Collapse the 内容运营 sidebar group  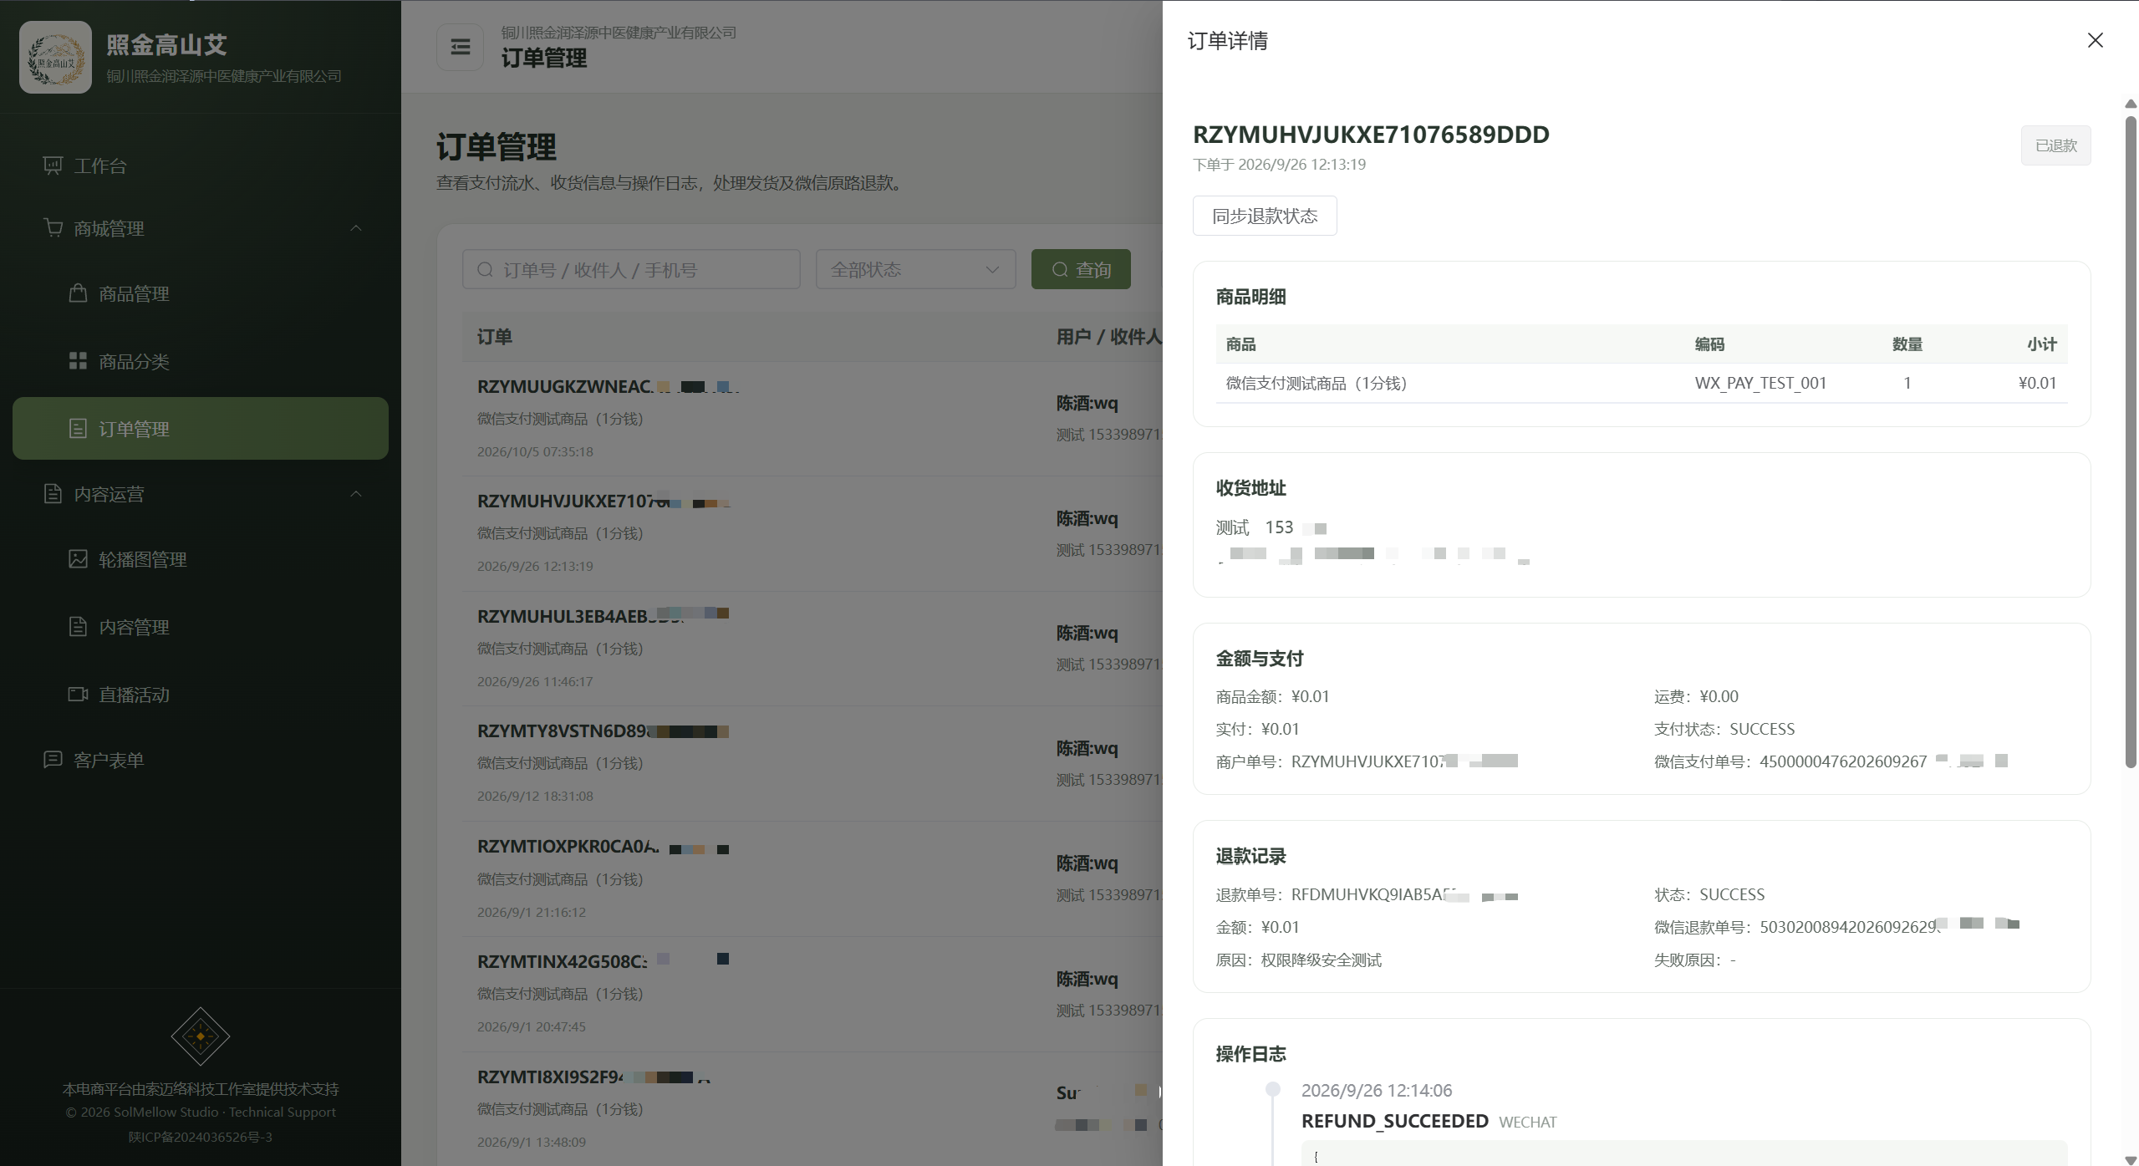point(201,494)
